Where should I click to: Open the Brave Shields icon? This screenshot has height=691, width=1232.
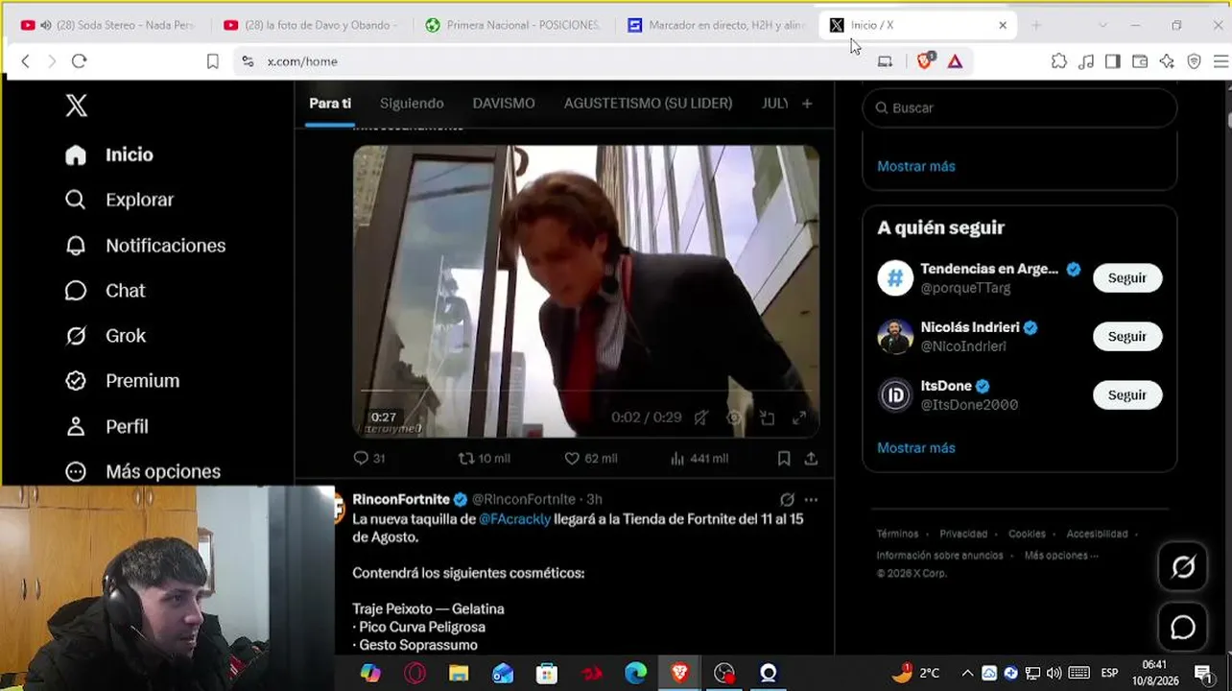[925, 60]
